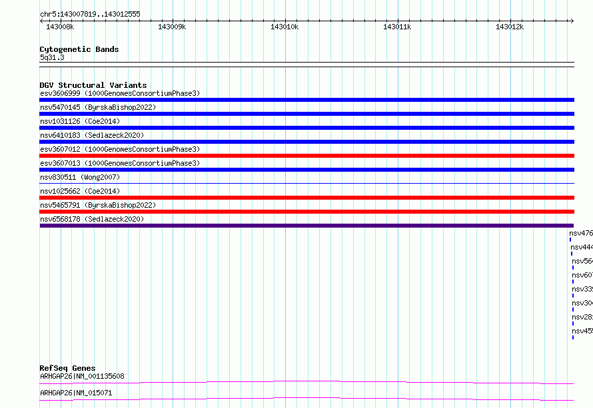
Task: Open variant label nsv1025662 (Coe2014)
Action: [80, 191]
